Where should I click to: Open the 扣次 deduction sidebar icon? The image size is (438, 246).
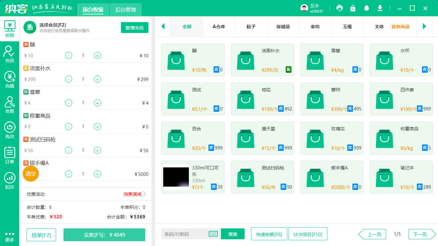(10, 181)
